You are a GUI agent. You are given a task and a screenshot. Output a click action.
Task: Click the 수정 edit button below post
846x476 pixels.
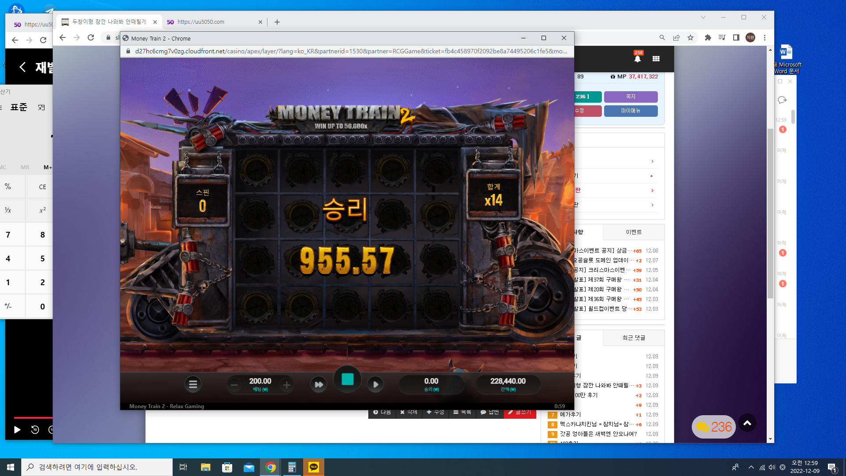(x=435, y=412)
